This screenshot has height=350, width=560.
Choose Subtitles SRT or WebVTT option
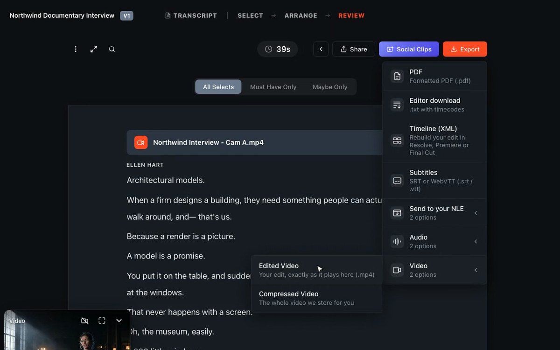(434, 181)
